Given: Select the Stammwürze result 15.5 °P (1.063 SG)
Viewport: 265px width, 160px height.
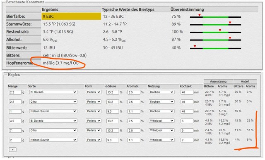Looking at the screenshot, I should [x=59, y=24].
